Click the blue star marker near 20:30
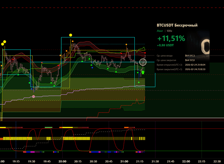The image size is (224, 164). [x=92, y=67]
